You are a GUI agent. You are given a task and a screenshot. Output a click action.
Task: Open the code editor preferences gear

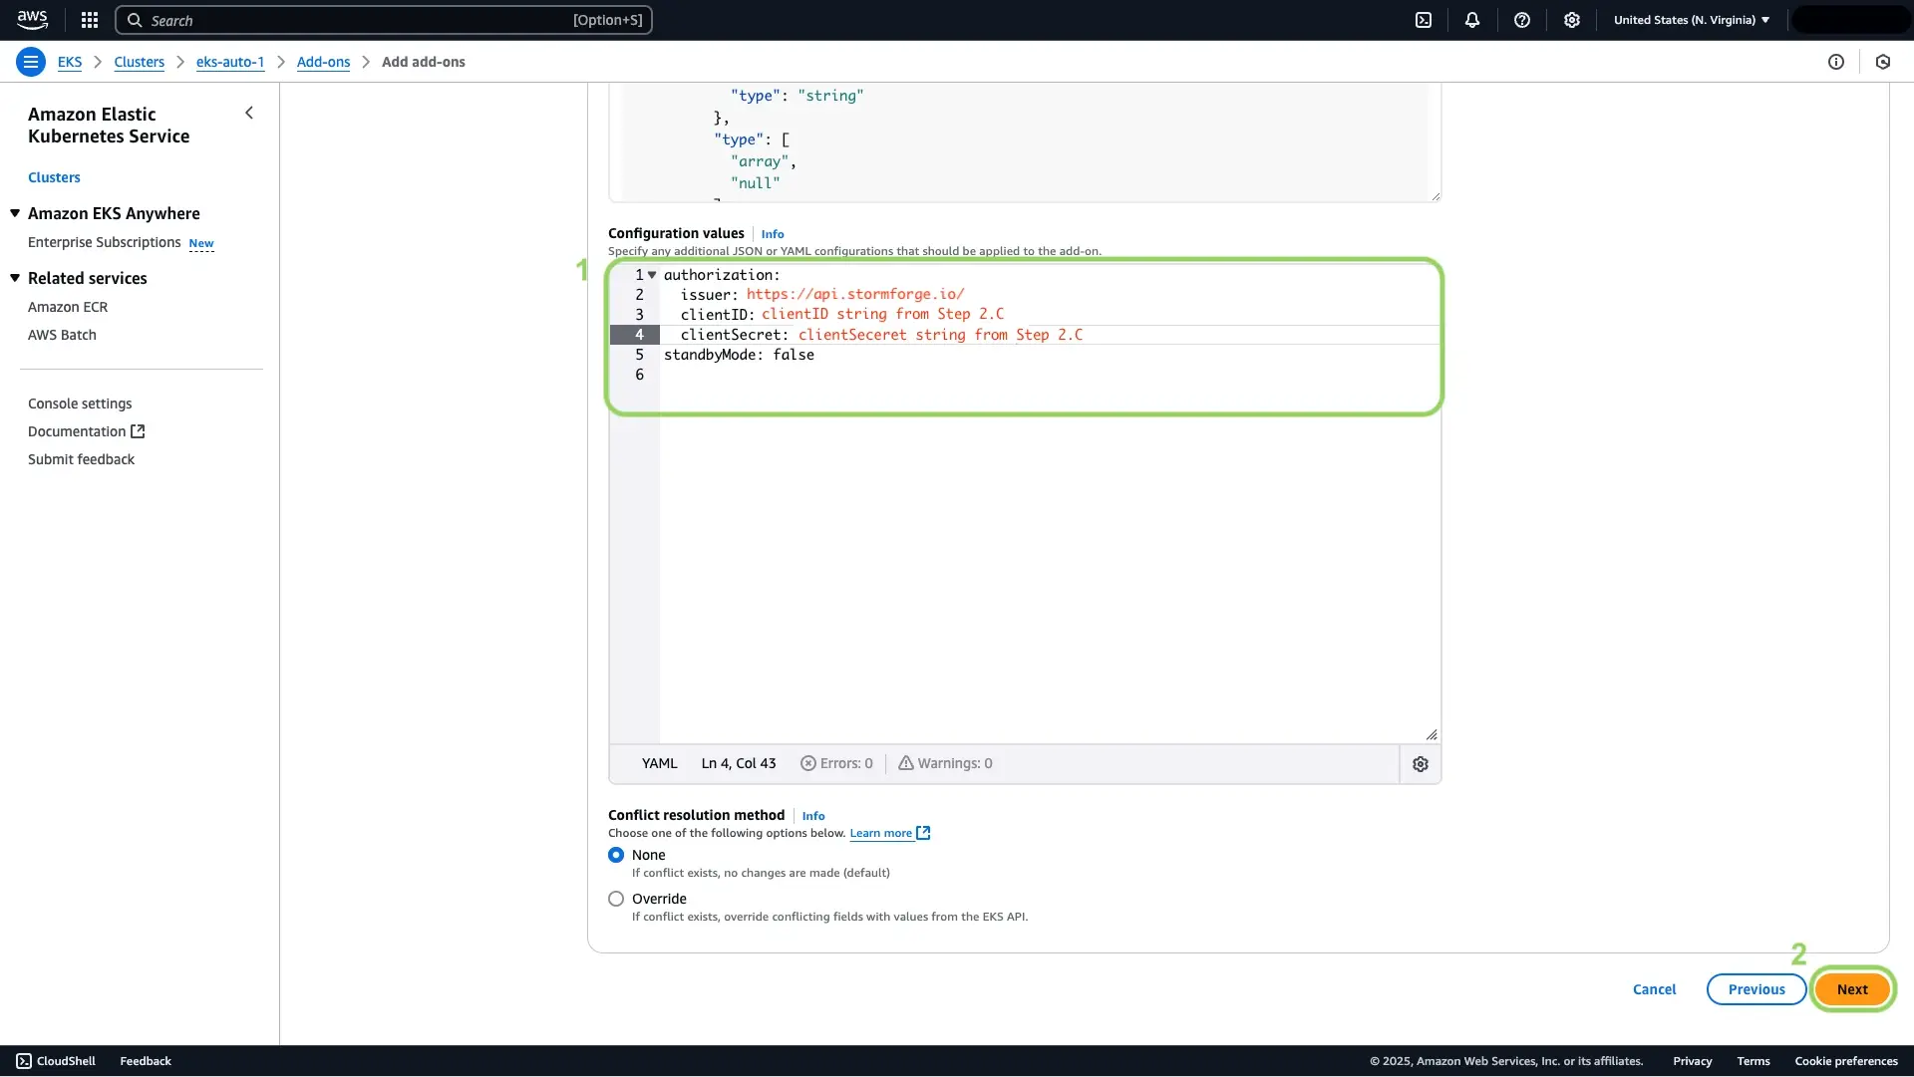coord(1421,764)
